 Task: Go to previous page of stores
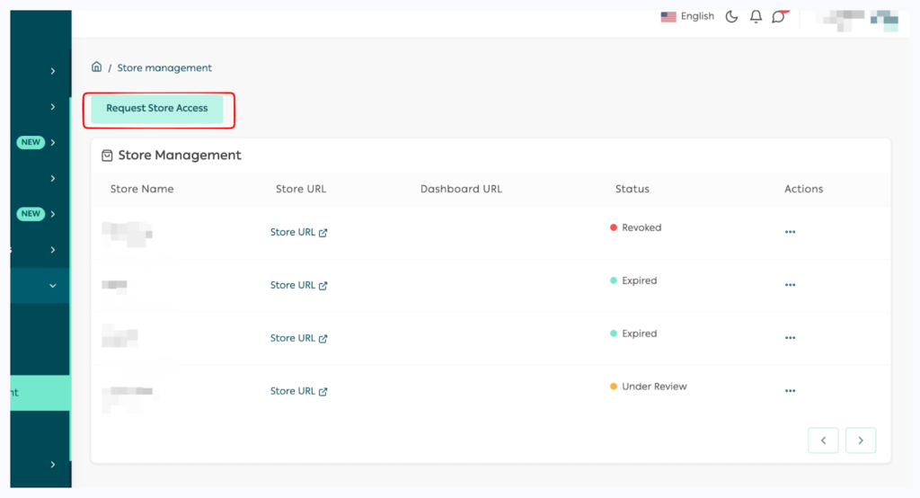point(823,440)
